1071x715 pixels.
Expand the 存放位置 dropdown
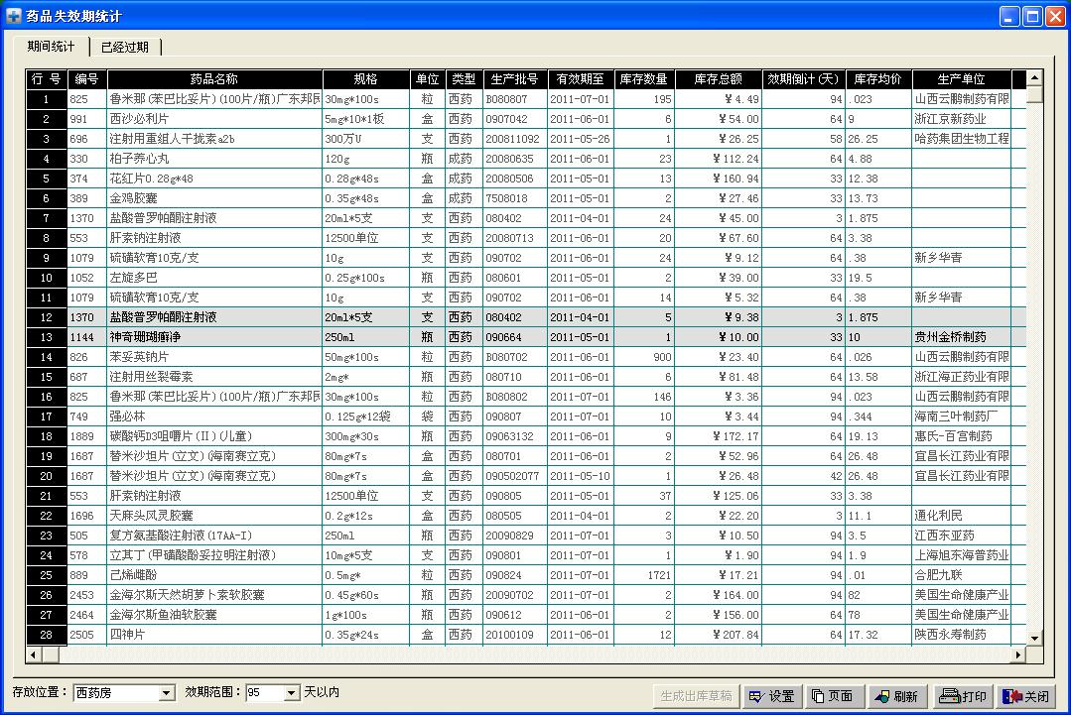(x=166, y=693)
